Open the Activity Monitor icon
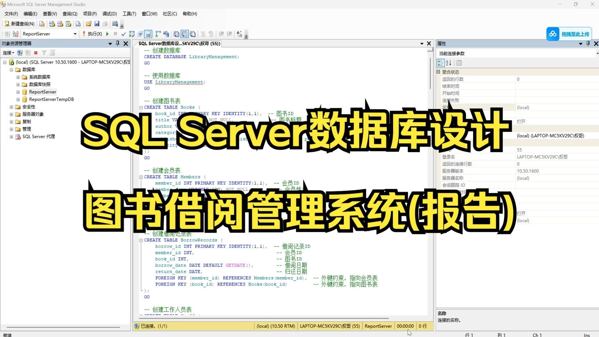The height and width of the screenshot is (337, 599). (115, 24)
